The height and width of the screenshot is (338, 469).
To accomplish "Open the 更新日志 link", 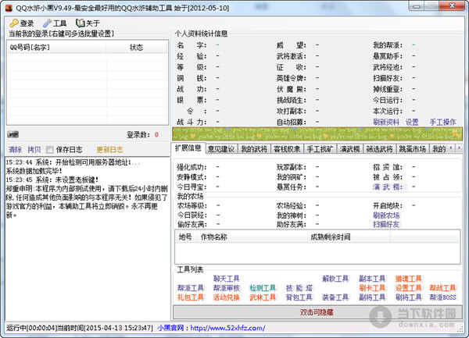I will click(x=109, y=150).
